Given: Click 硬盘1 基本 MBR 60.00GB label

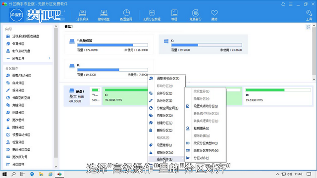Looking at the screenshot, I should (77, 96).
